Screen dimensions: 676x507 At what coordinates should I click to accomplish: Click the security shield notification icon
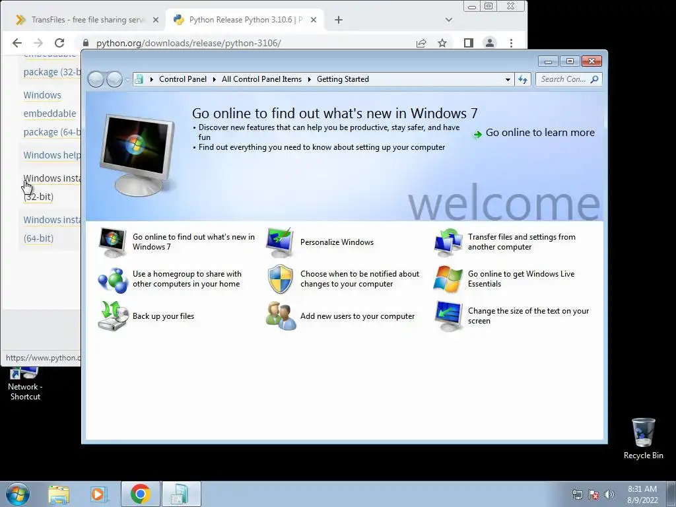click(x=280, y=279)
